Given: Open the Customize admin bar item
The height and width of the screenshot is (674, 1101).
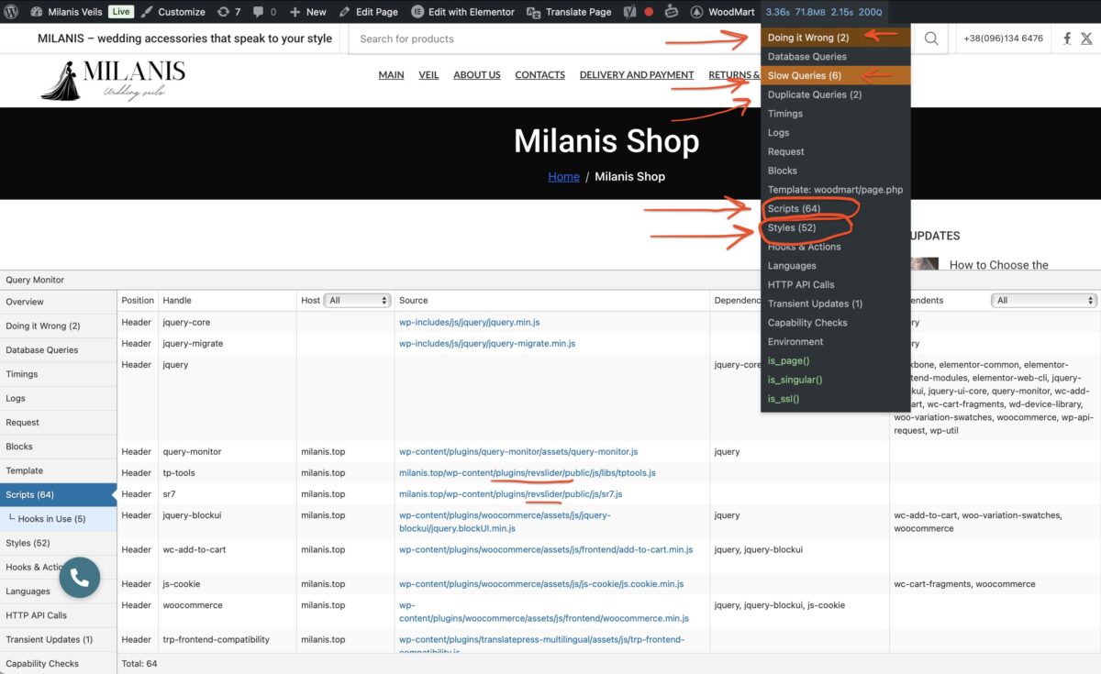Looking at the screenshot, I should (x=172, y=12).
